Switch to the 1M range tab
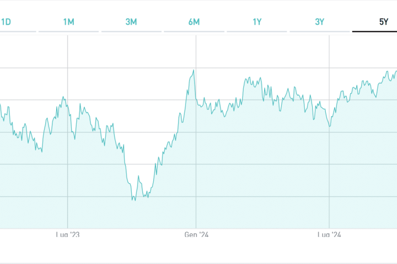The width and height of the screenshot is (397, 264). [69, 22]
